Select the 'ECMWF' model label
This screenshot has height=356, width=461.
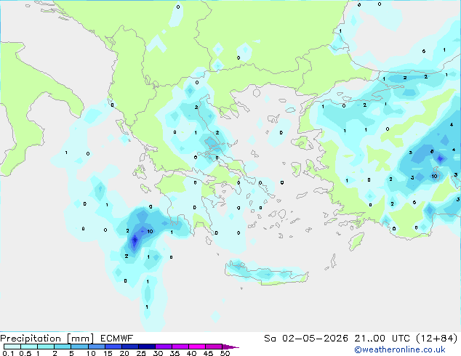[x=117, y=339]
